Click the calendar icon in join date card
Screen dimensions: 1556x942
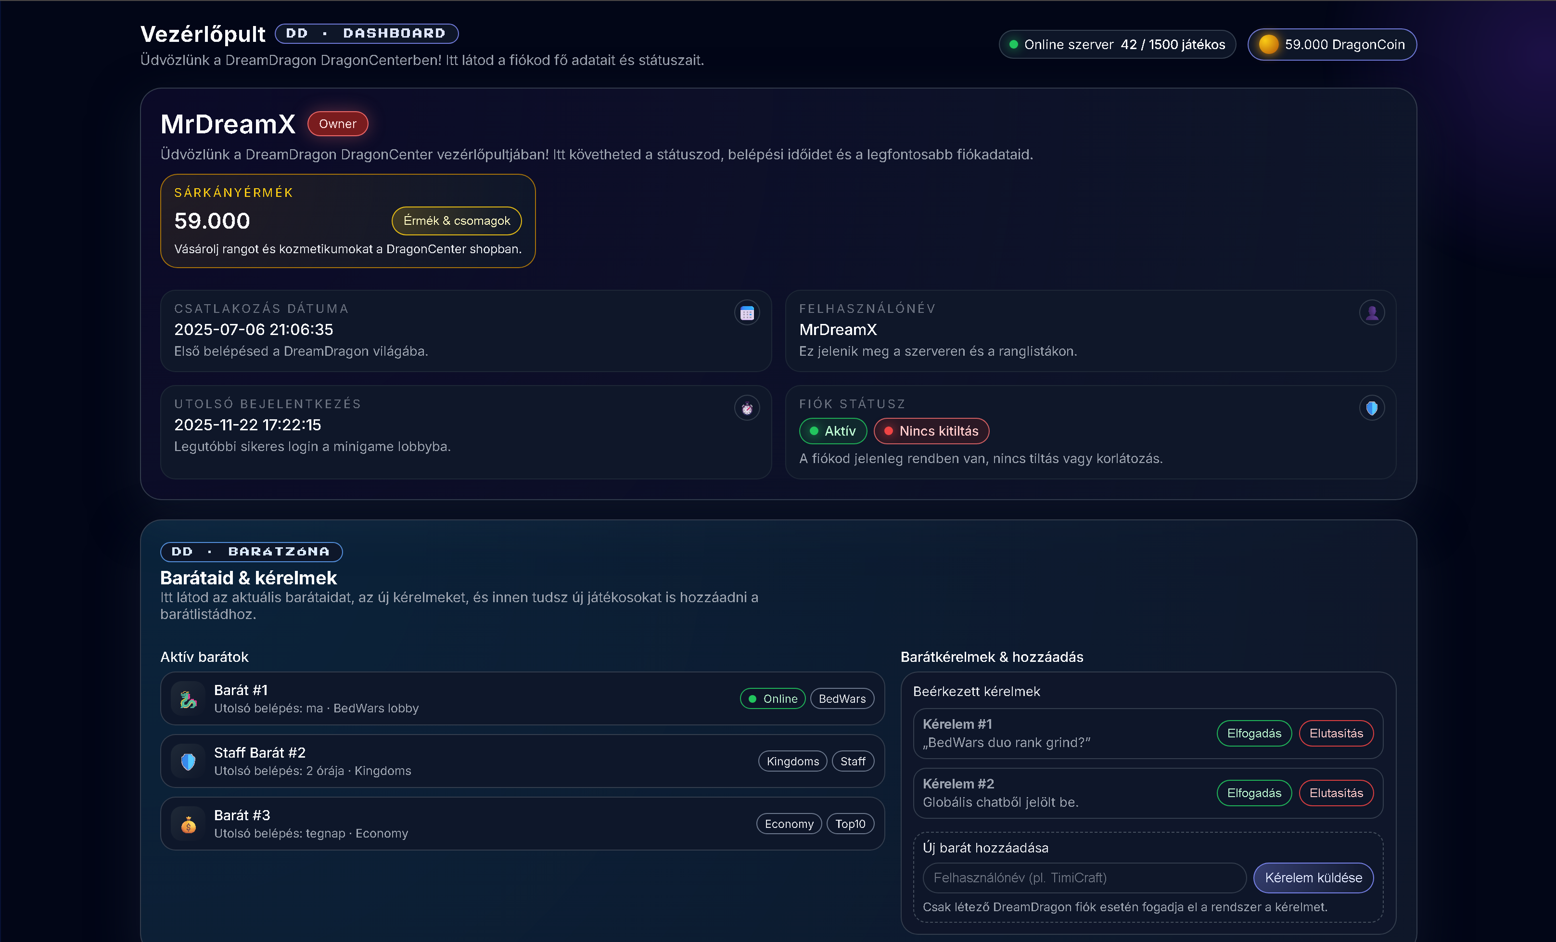click(747, 313)
